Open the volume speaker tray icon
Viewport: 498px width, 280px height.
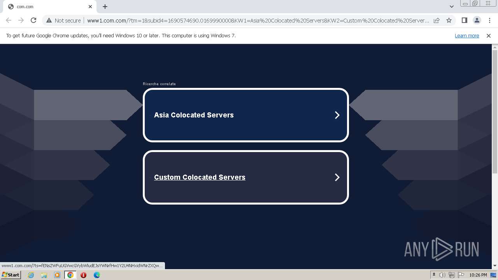coord(442,275)
